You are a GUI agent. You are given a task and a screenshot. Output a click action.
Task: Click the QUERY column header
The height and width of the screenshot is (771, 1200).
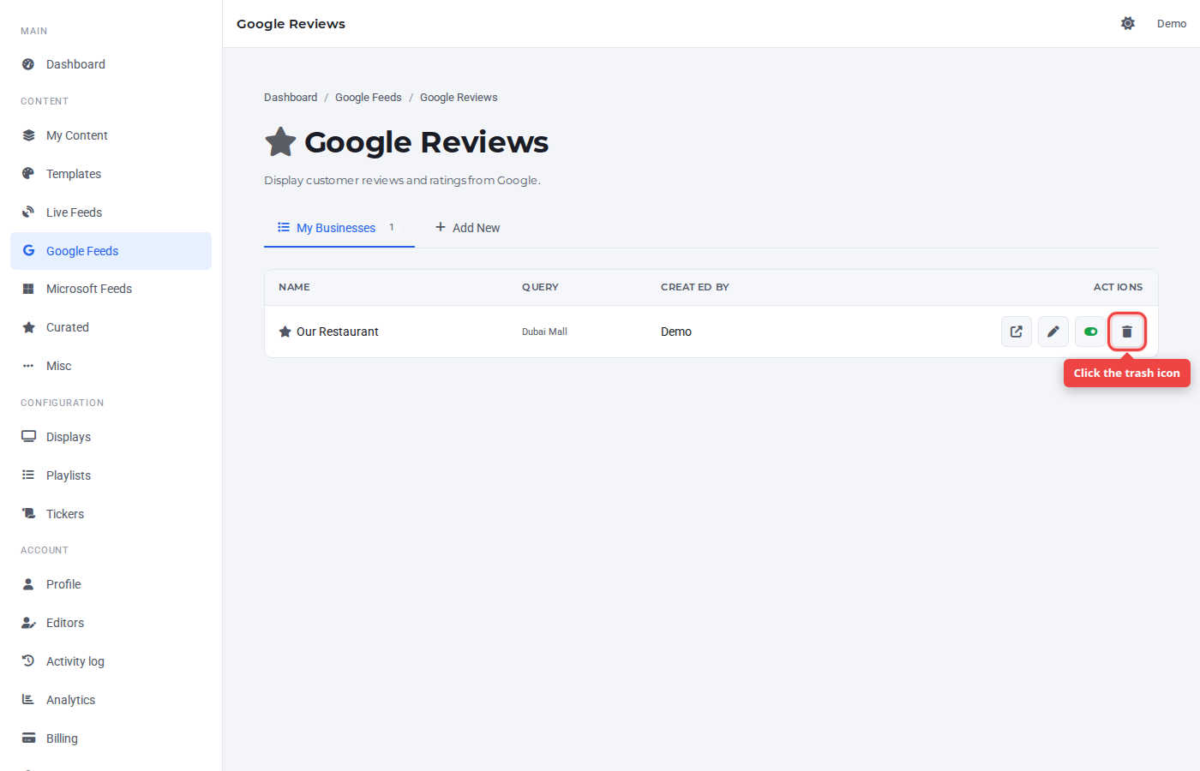coord(540,287)
